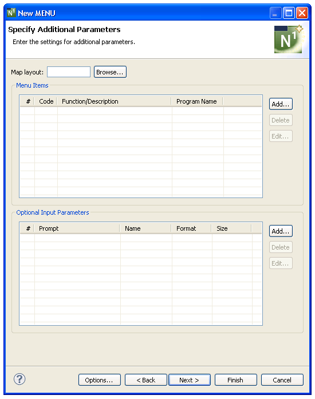Click the Size column header
The width and height of the screenshot is (315, 399).
(x=232, y=228)
